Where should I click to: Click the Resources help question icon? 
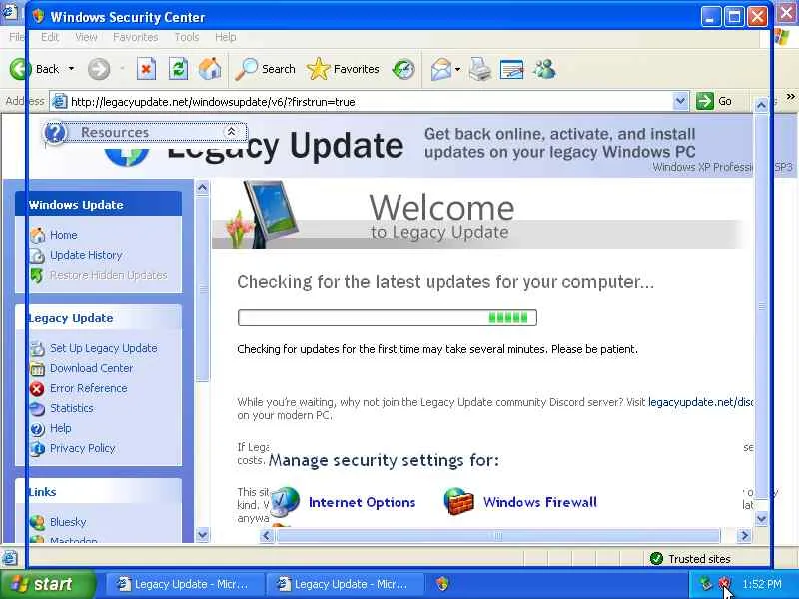[55, 133]
